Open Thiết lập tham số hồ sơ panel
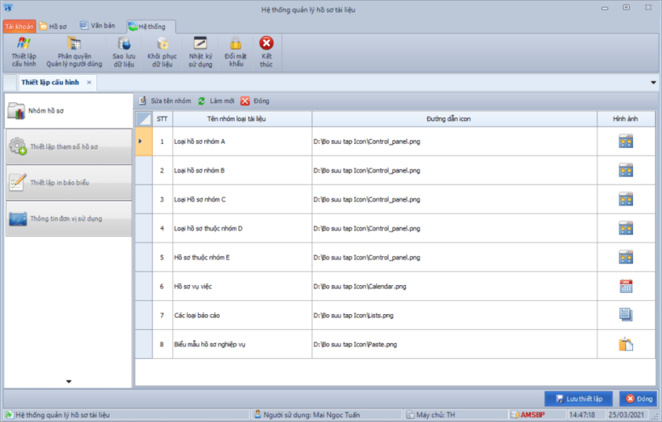 (x=67, y=147)
